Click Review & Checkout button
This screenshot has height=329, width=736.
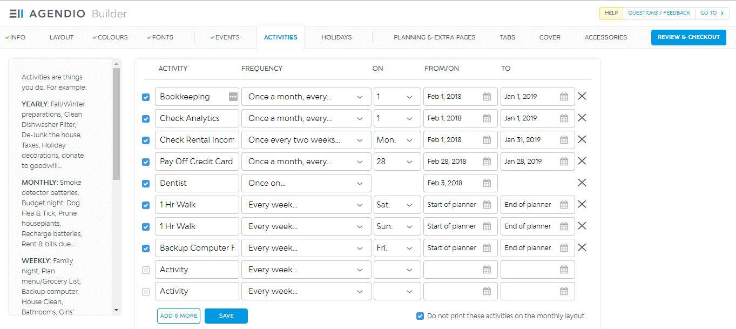click(x=688, y=37)
